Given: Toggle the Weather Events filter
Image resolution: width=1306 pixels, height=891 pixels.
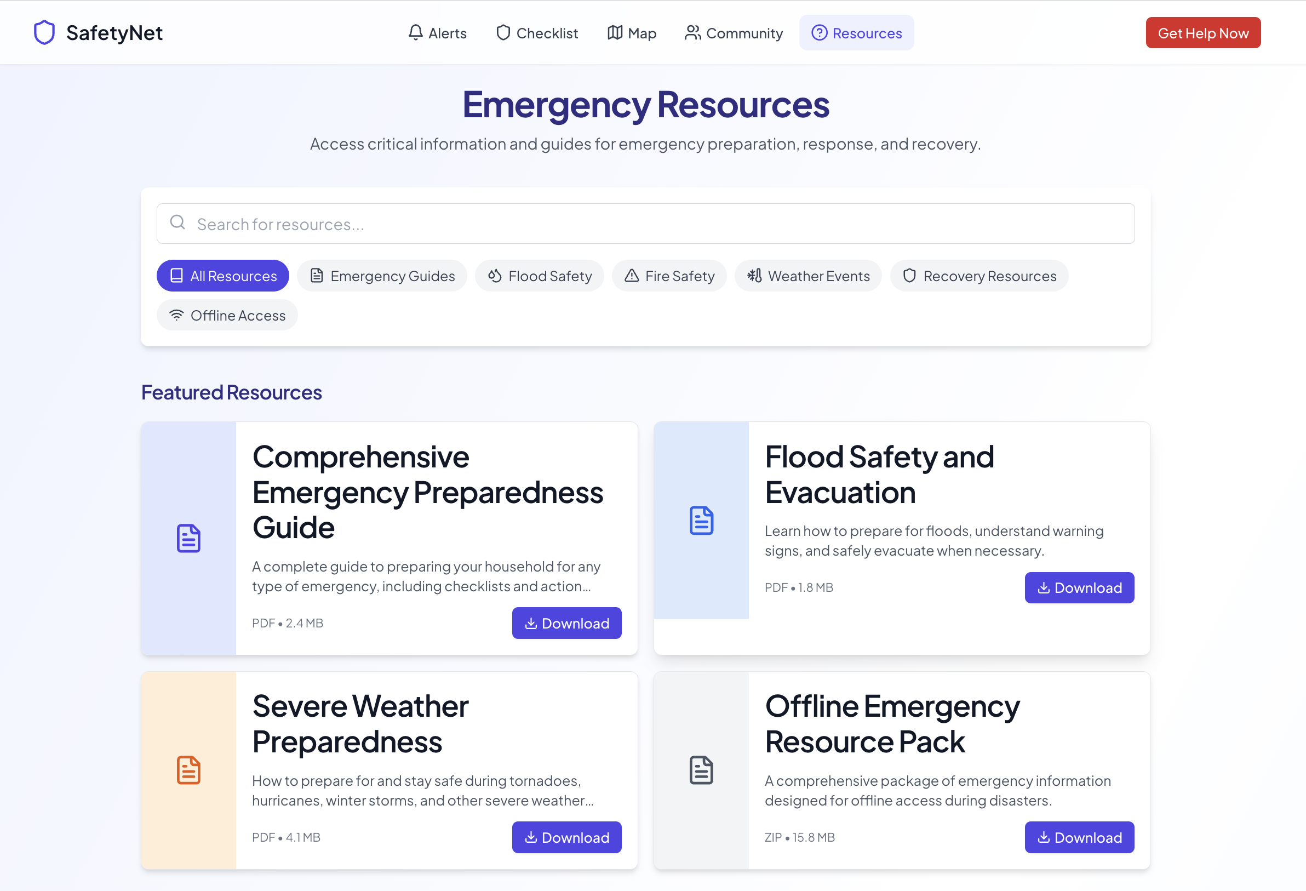Looking at the screenshot, I should click(808, 276).
